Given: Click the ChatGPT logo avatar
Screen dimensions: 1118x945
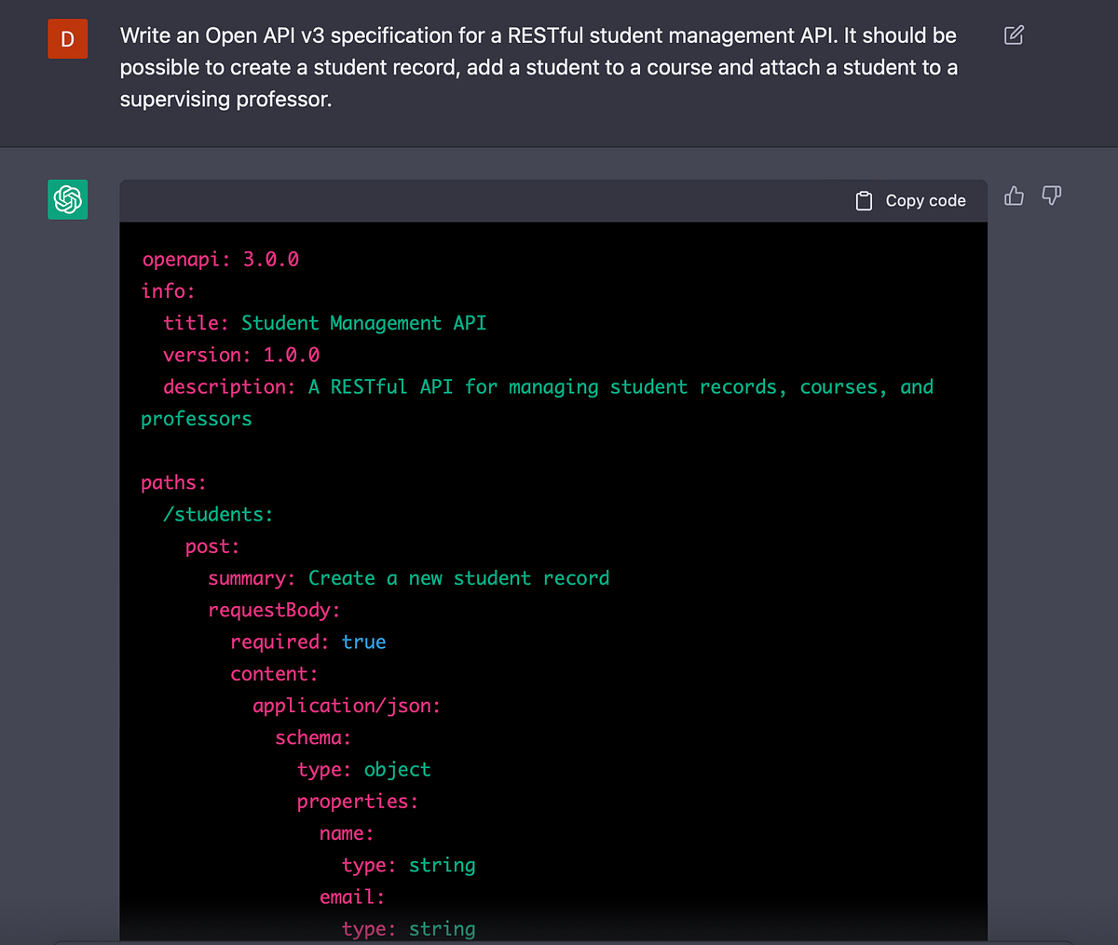Looking at the screenshot, I should pyautogui.click(x=67, y=199).
